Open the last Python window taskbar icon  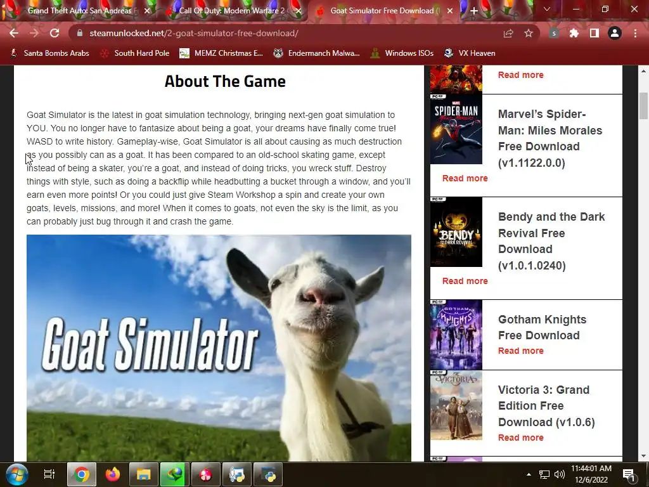[268, 474]
